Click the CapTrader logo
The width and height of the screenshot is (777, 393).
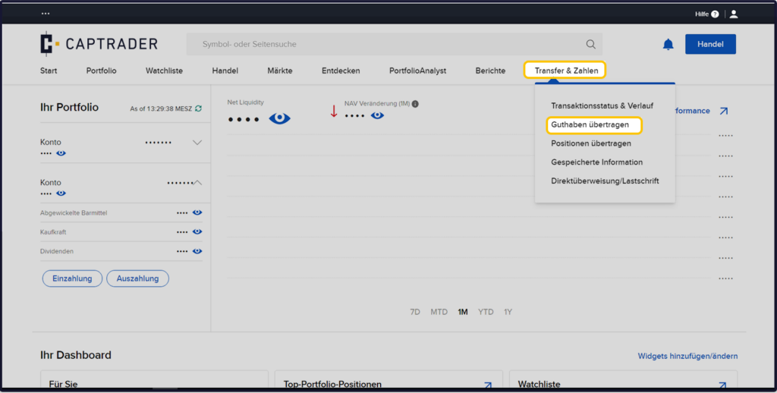99,43
